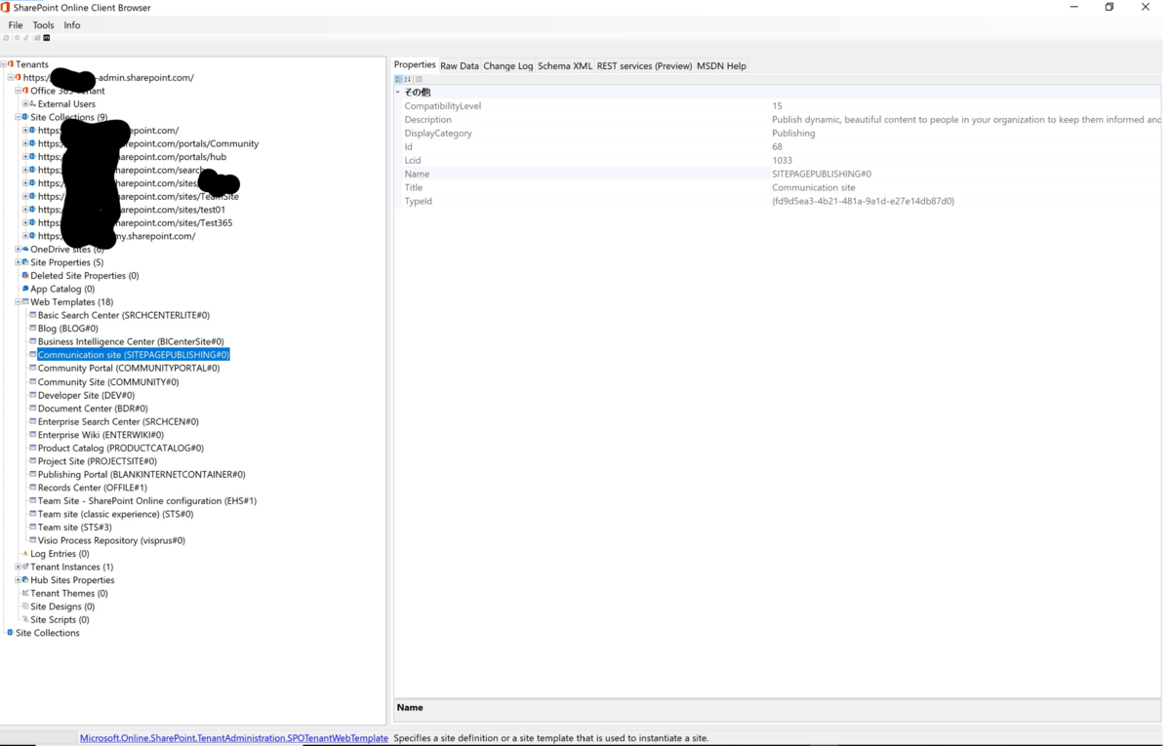Click the TypeId GUID value
The height and width of the screenshot is (746, 1171).
tap(863, 201)
